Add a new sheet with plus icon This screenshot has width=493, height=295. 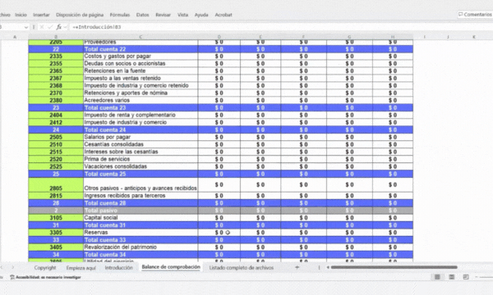click(x=297, y=267)
